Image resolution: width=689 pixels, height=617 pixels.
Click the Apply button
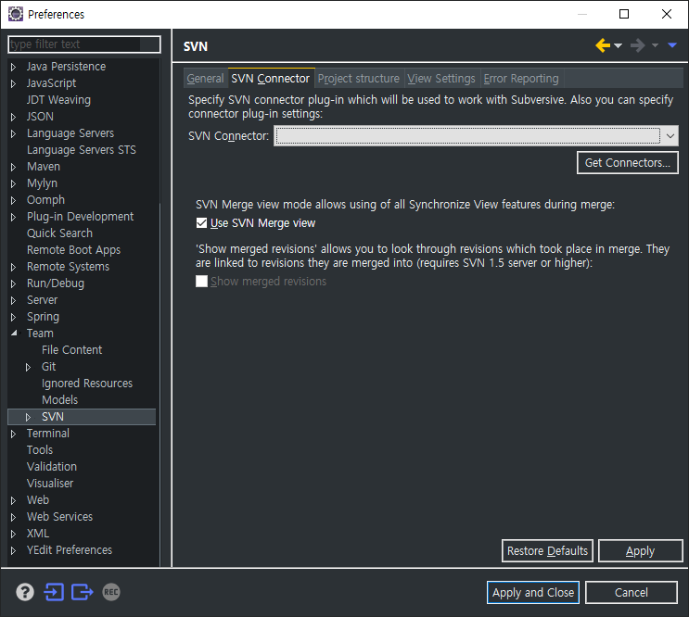[640, 550]
